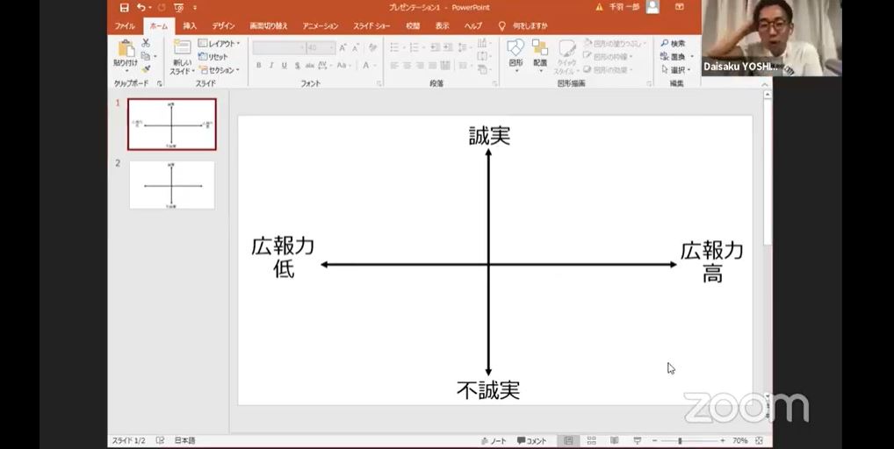Customize quick access toolbar dropdown
The width and height of the screenshot is (894, 449).
coord(195,7)
